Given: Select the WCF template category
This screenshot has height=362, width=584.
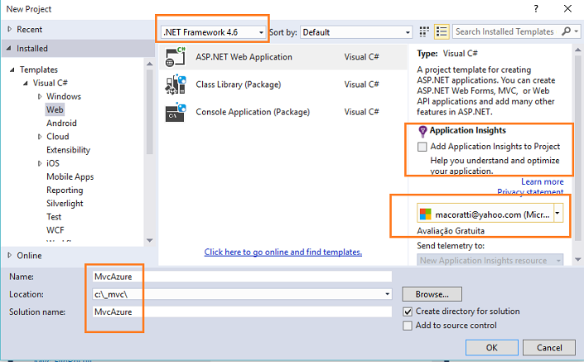Looking at the screenshot, I should 56,230.
